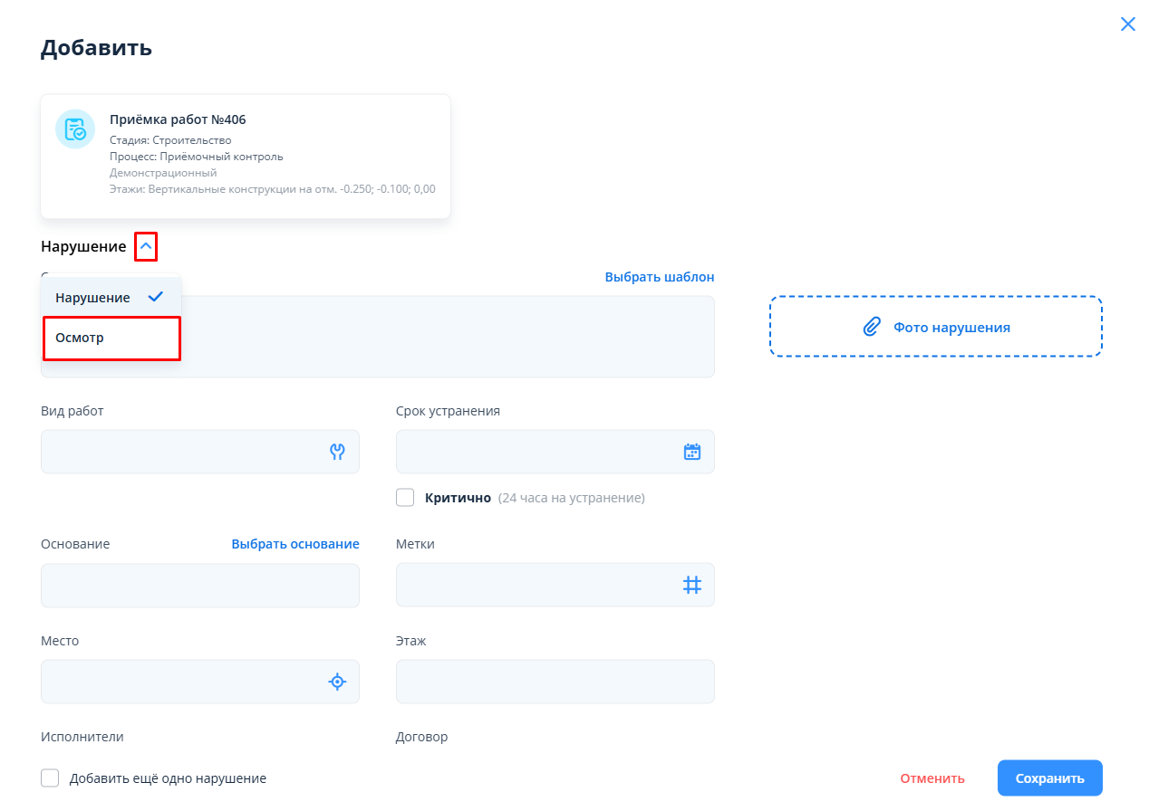Screen dimensions: 1149x811
Task: Click the checkmark next to Нарушение option
Action: pyautogui.click(x=155, y=297)
